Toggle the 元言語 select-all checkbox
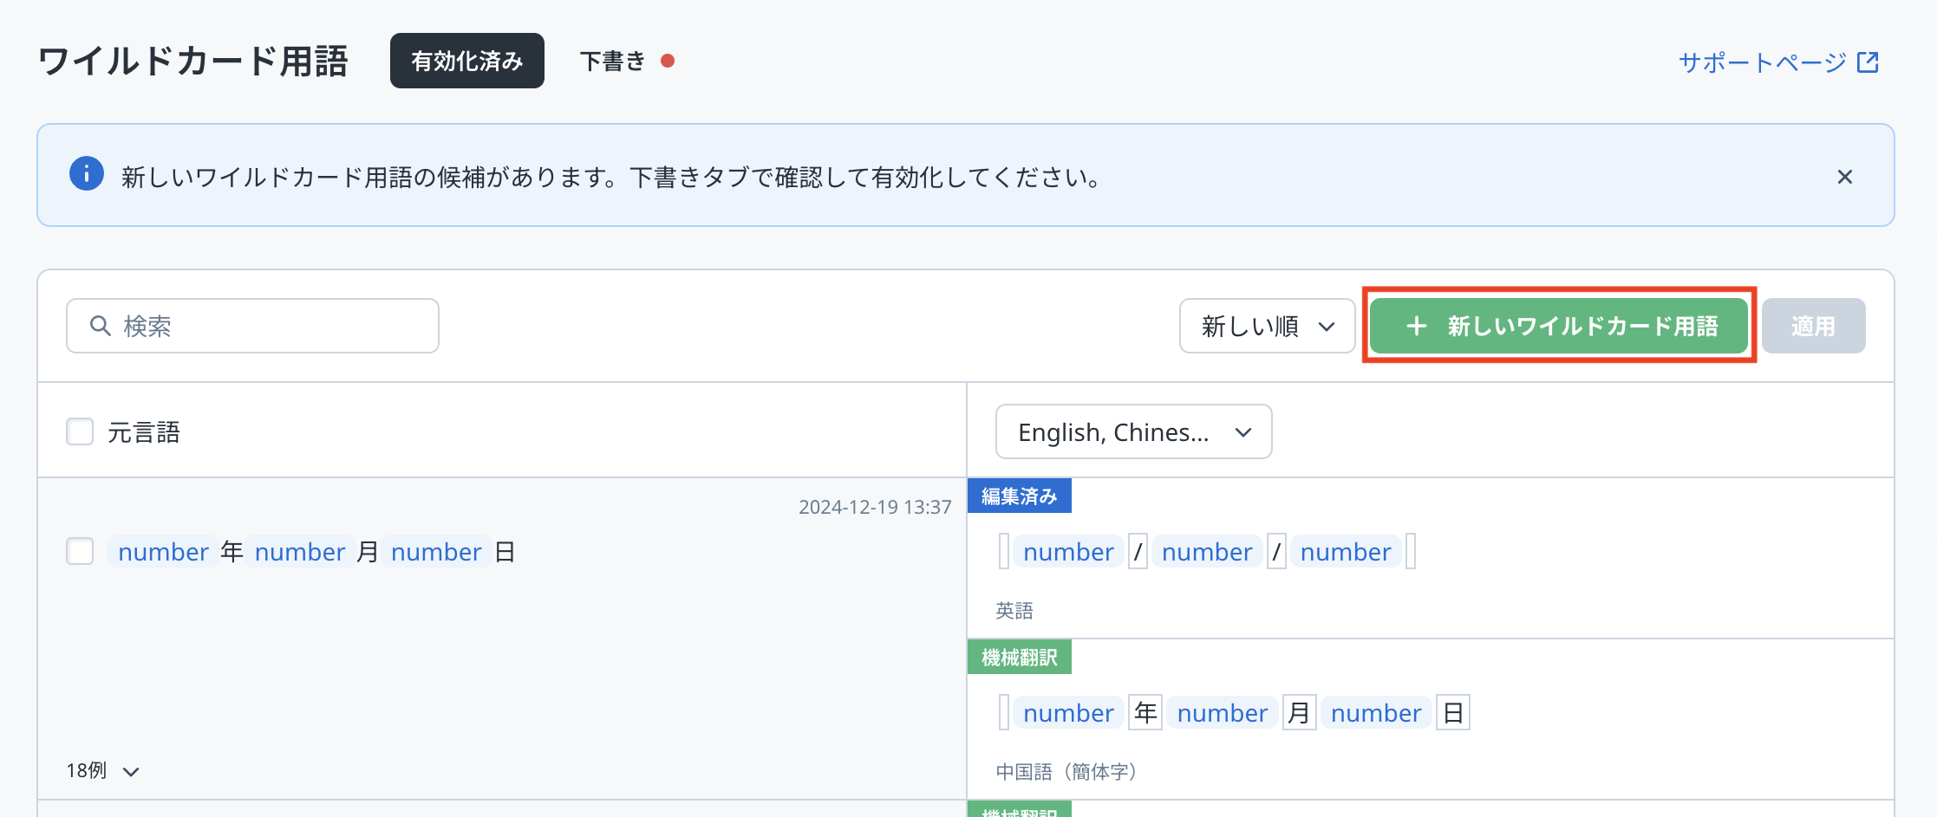The height and width of the screenshot is (817, 1937). (80, 431)
